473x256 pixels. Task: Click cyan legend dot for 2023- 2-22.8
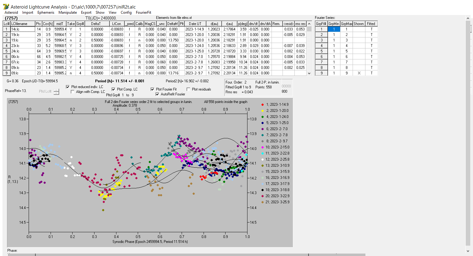[x=262, y=153]
